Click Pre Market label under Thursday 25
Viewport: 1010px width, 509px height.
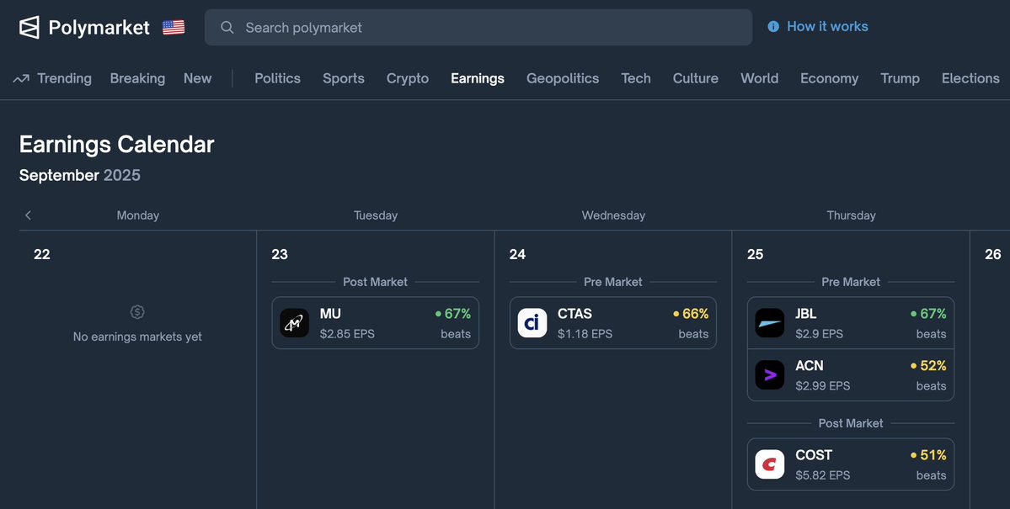850,282
